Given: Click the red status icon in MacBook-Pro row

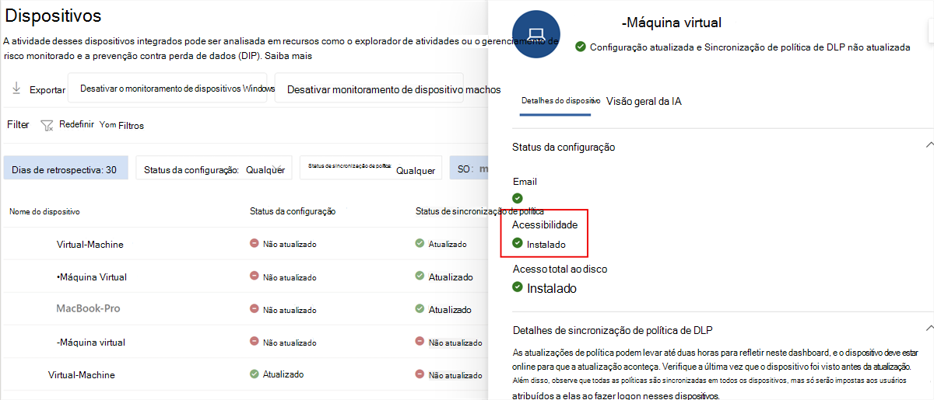Looking at the screenshot, I should [x=255, y=309].
